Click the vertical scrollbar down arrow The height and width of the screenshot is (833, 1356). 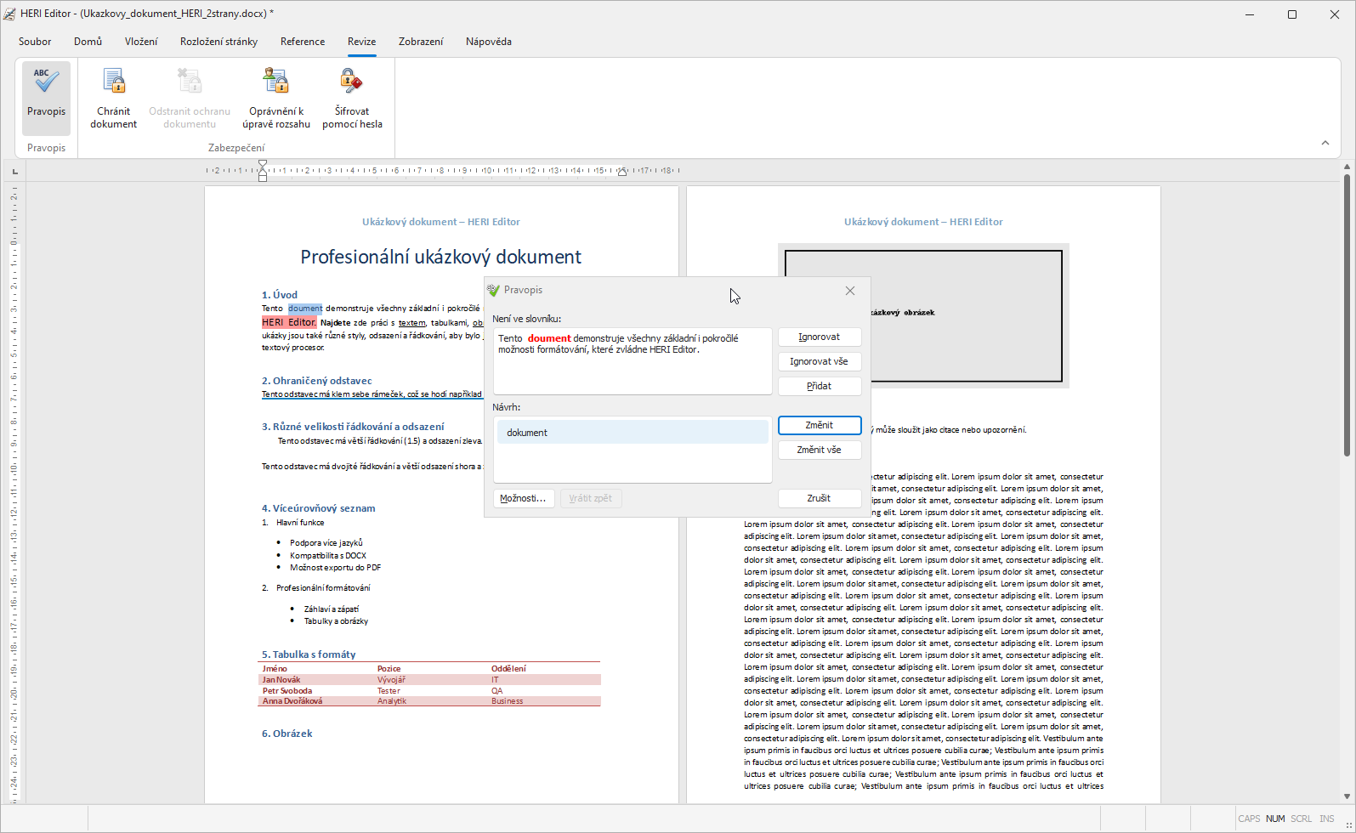pyautogui.click(x=1347, y=796)
